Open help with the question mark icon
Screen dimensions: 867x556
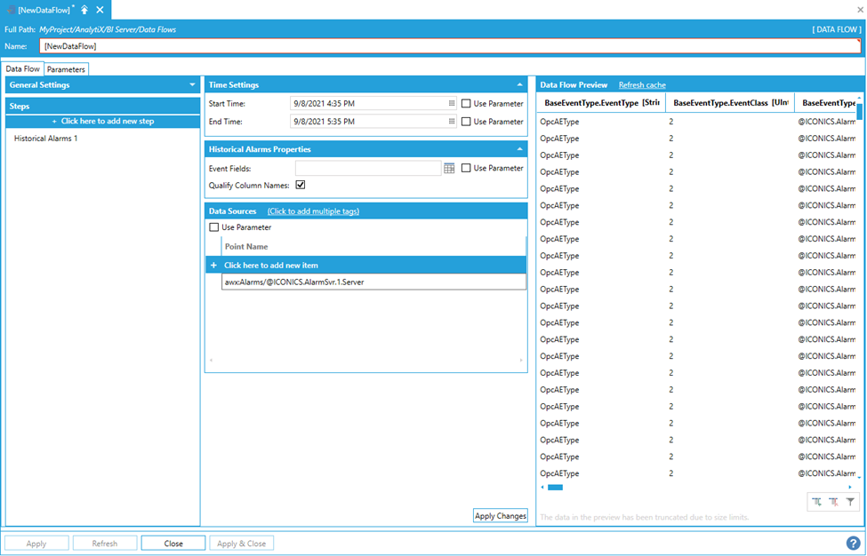pyautogui.click(x=853, y=543)
